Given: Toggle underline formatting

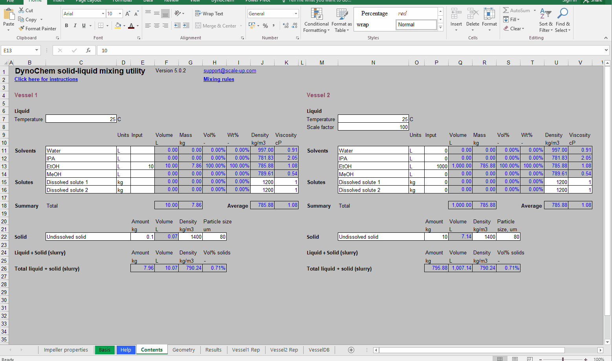Looking at the screenshot, I should [x=84, y=26].
